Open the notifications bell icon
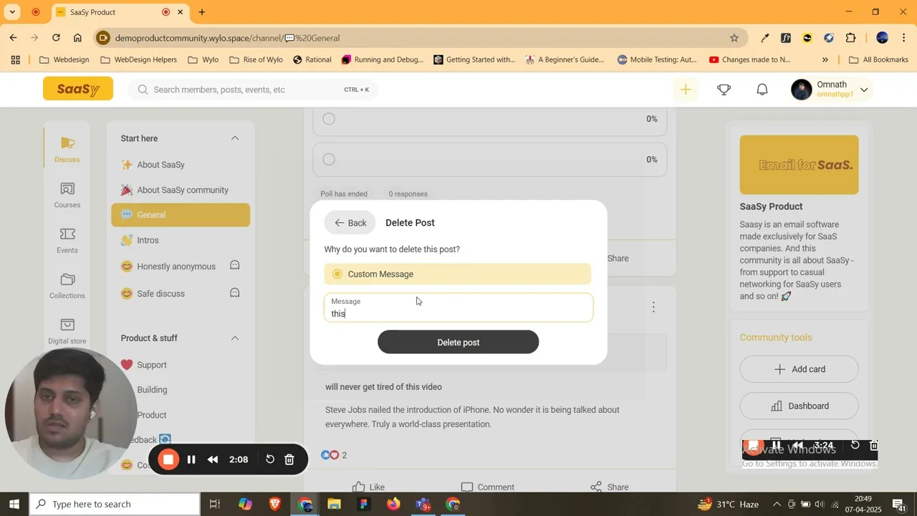Screen dimensions: 917x516 click(x=762, y=90)
